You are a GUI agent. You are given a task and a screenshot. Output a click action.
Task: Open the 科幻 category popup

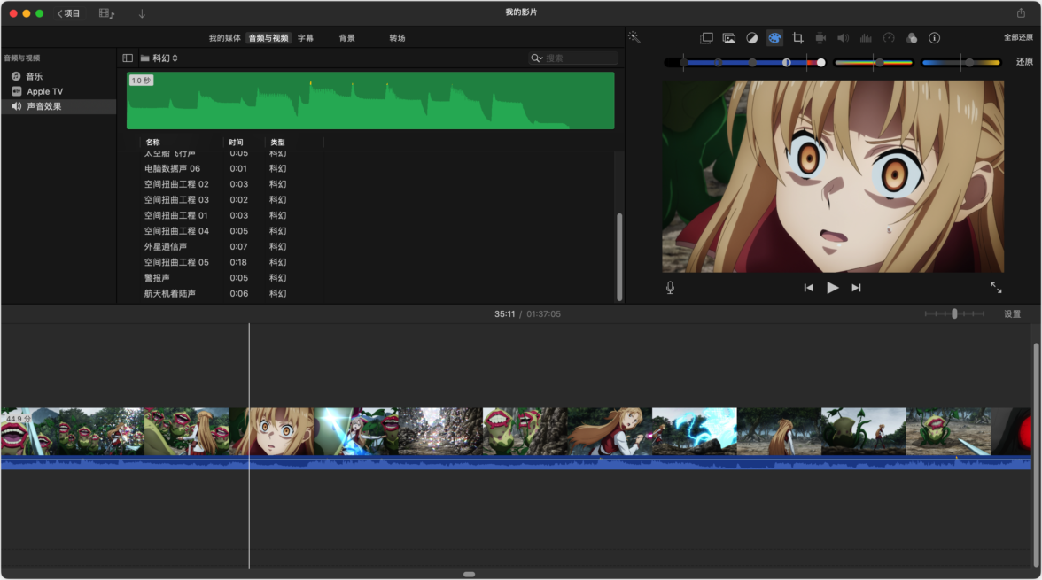(x=159, y=58)
